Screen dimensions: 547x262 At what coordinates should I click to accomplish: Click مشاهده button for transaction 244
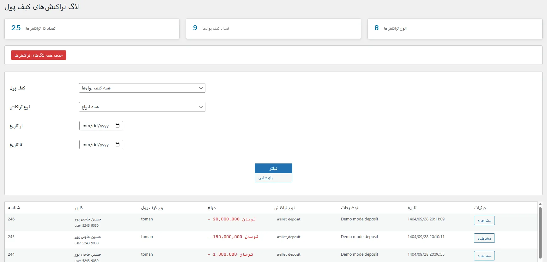pyautogui.click(x=484, y=256)
